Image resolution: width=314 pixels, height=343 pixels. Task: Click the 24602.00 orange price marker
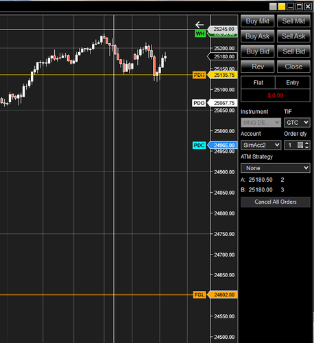[223, 295]
